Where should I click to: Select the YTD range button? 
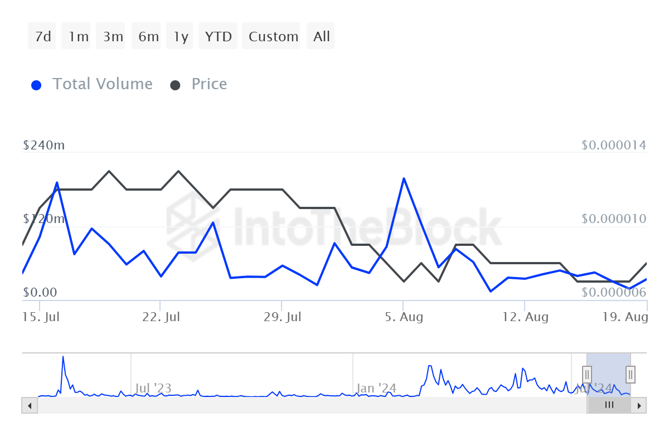pos(218,36)
